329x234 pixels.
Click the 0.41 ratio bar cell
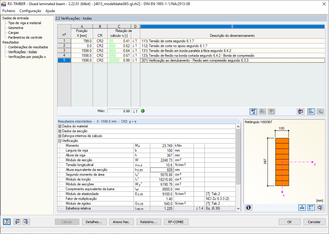pyautogui.click(x=119, y=41)
